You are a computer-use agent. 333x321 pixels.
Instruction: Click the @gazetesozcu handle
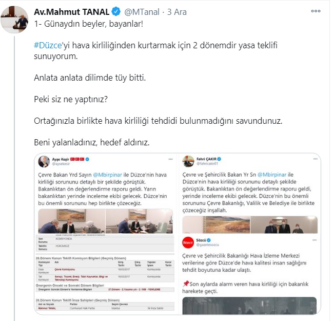pyautogui.click(x=207, y=245)
